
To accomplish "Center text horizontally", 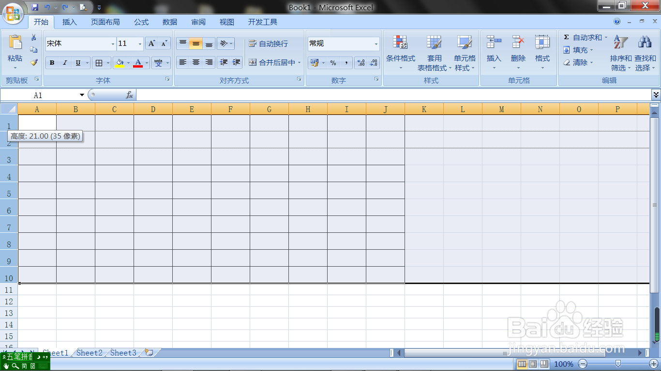I will (x=196, y=62).
